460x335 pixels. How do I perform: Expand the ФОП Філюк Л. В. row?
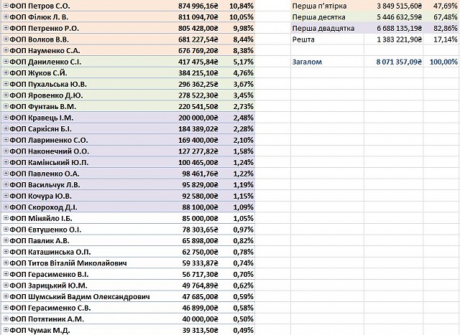click(x=6, y=16)
